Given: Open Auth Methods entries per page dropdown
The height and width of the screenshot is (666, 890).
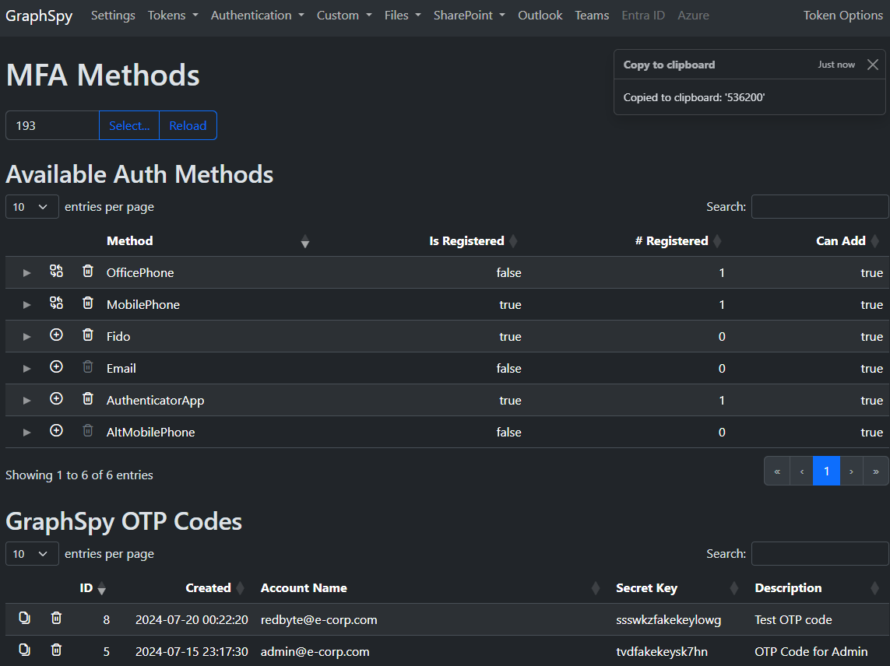Looking at the screenshot, I should pyautogui.click(x=32, y=206).
